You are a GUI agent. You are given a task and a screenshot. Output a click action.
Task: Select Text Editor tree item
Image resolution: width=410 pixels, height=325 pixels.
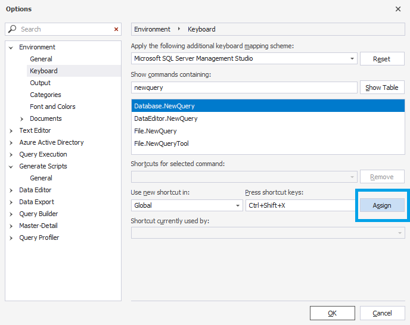35,130
